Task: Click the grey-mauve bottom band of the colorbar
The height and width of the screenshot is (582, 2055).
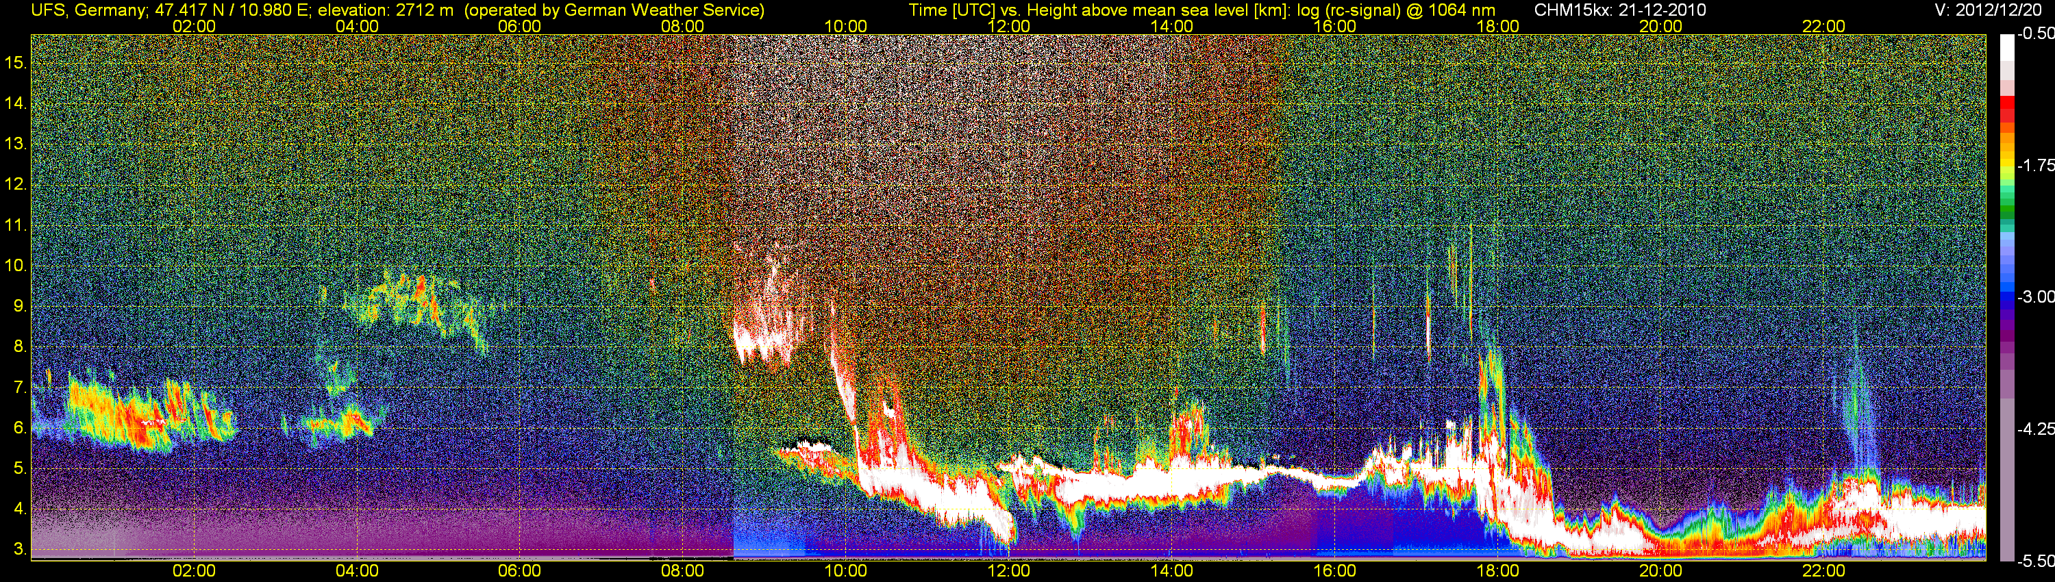Action: [2006, 479]
